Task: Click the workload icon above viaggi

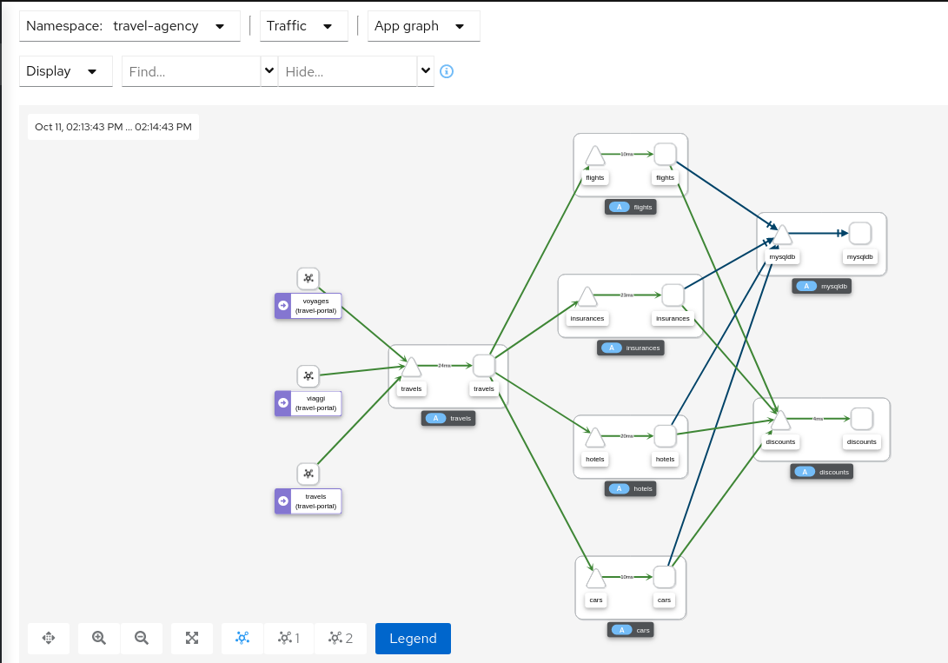Action: tap(308, 376)
